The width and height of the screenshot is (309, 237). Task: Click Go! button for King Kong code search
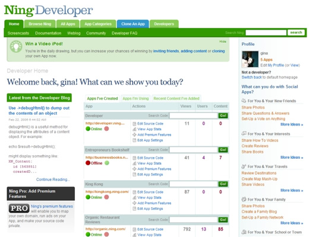pos(223,184)
